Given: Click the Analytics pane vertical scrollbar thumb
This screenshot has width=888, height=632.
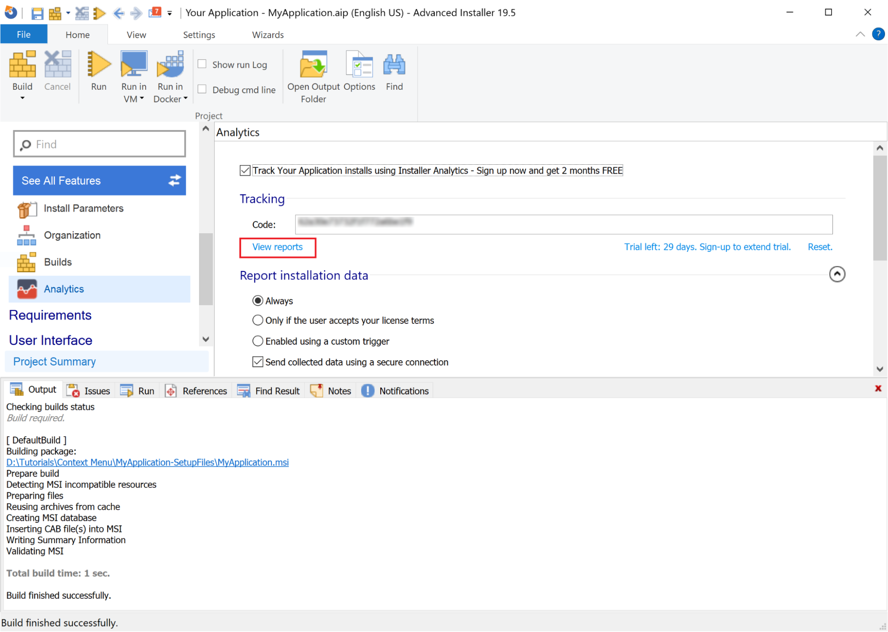Looking at the screenshot, I should [x=880, y=208].
